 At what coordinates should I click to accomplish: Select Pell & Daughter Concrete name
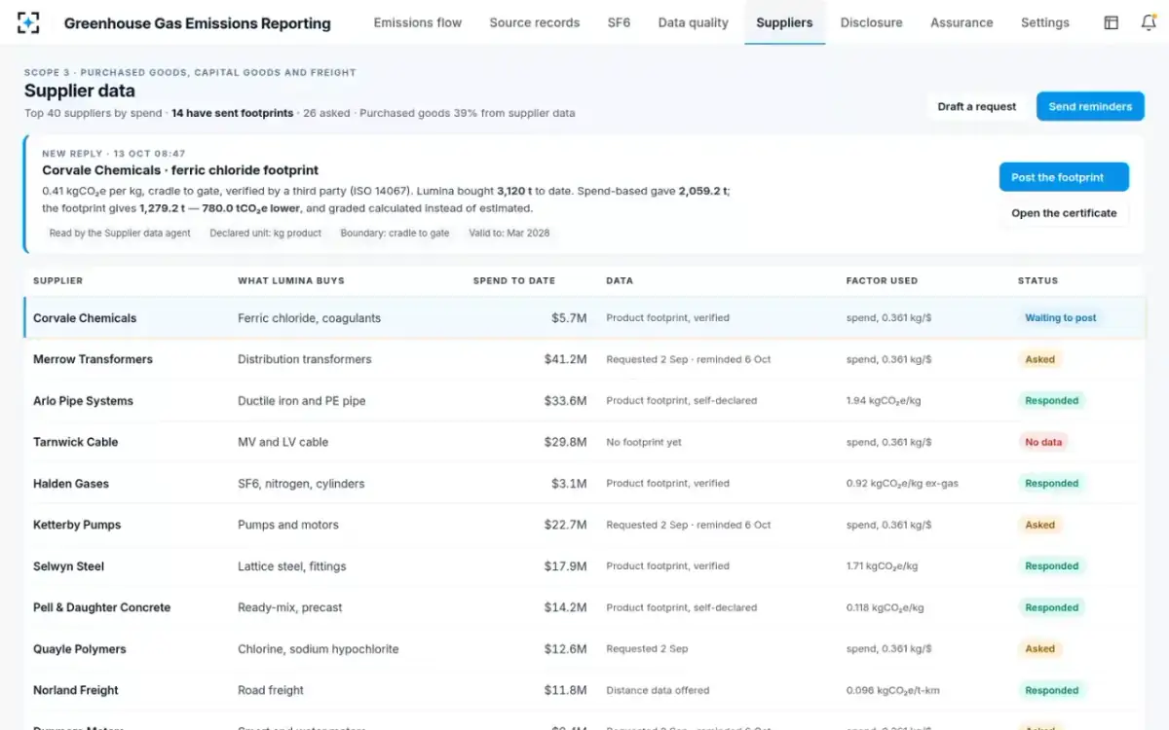click(101, 607)
